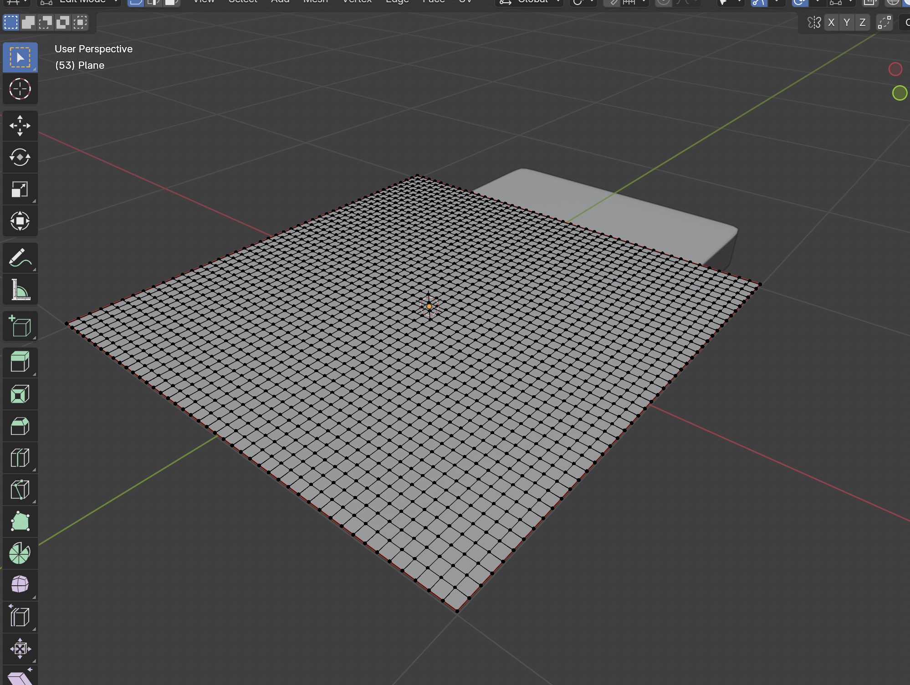The width and height of the screenshot is (910, 685).
Task: Activate the Transform tool
Action: click(20, 221)
